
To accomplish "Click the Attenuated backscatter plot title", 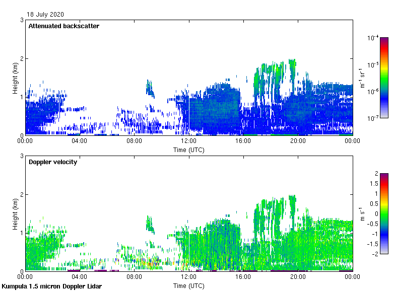I will (x=63, y=26).
